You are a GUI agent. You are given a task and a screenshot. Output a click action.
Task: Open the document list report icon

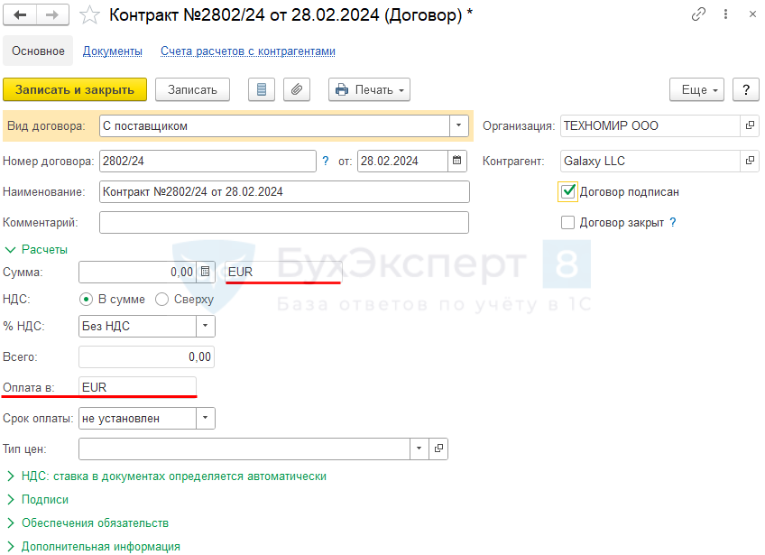pyautogui.click(x=262, y=89)
